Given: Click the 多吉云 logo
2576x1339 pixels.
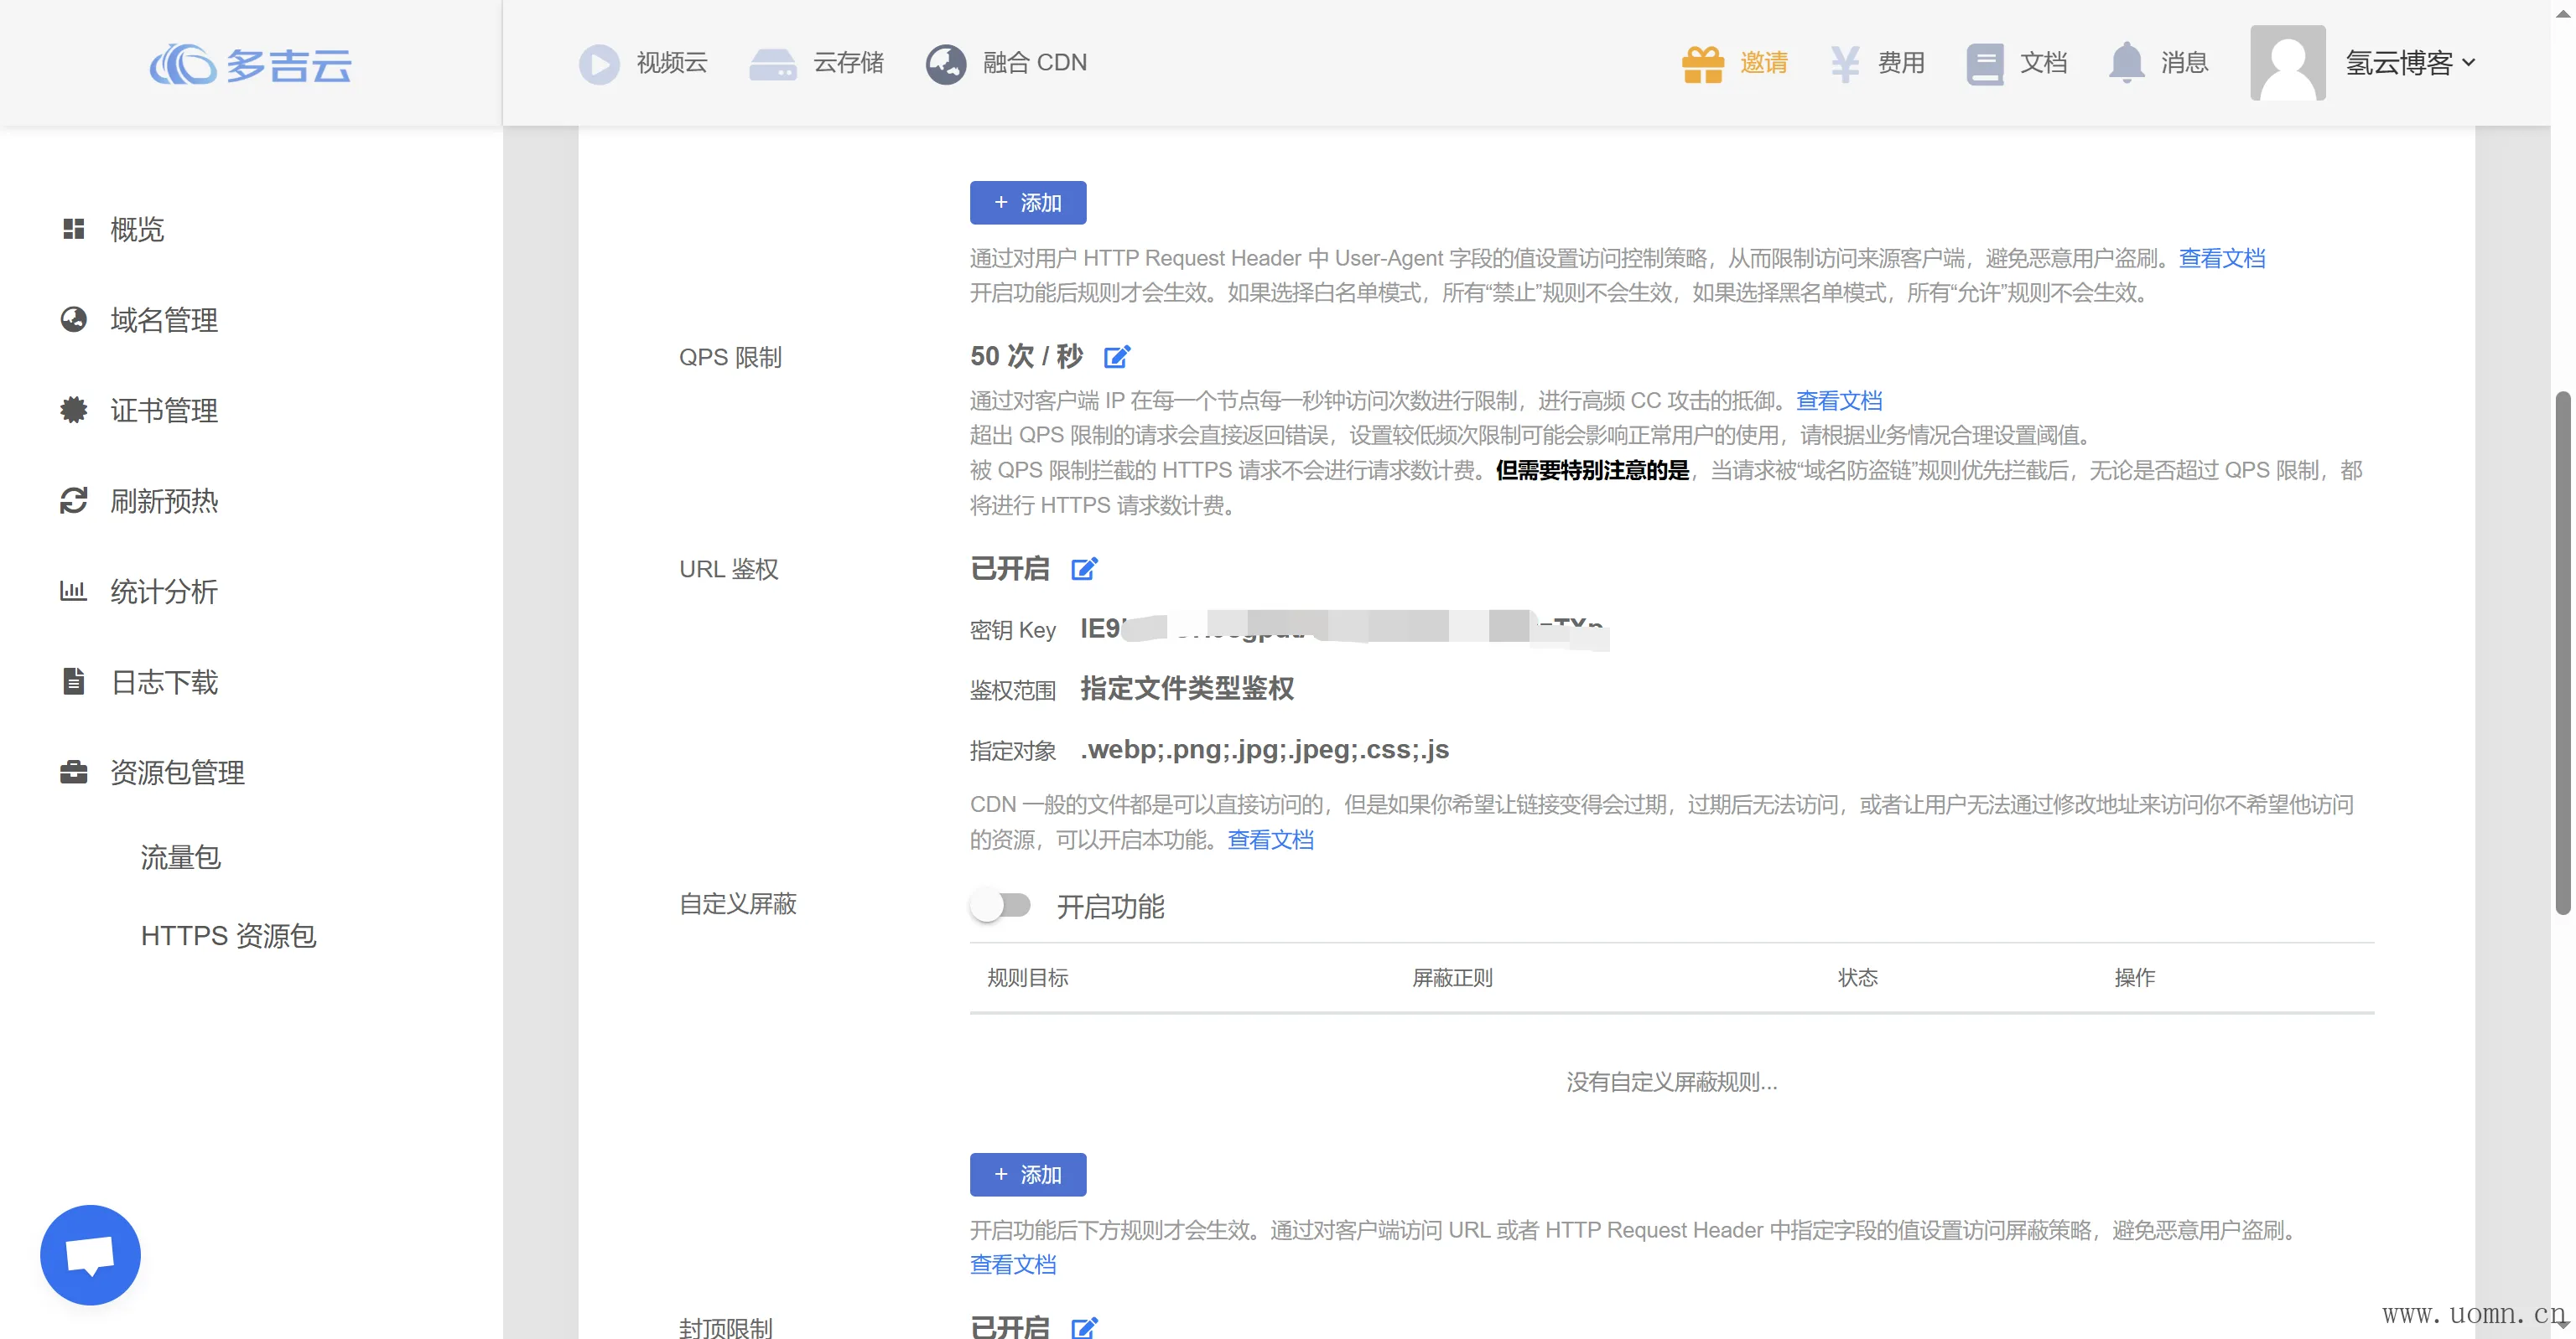Looking at the screenshot, I should [251, 65].
